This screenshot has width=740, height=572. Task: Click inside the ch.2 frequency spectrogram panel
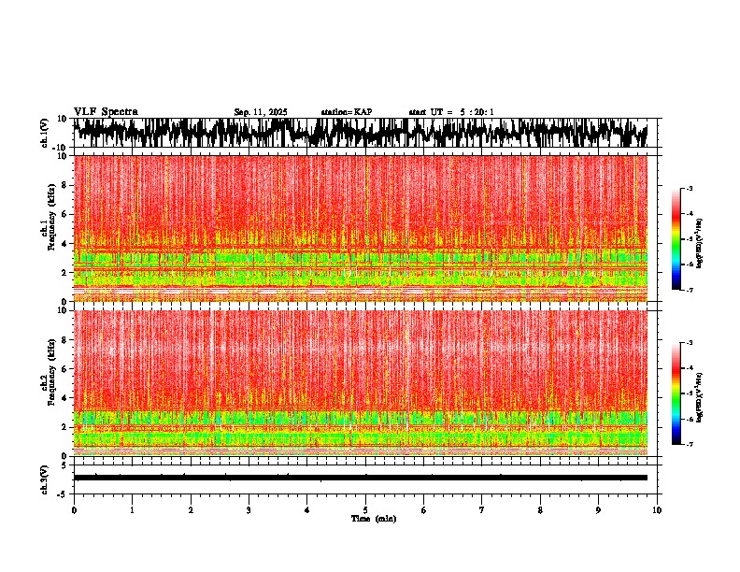tap(360, 383)
